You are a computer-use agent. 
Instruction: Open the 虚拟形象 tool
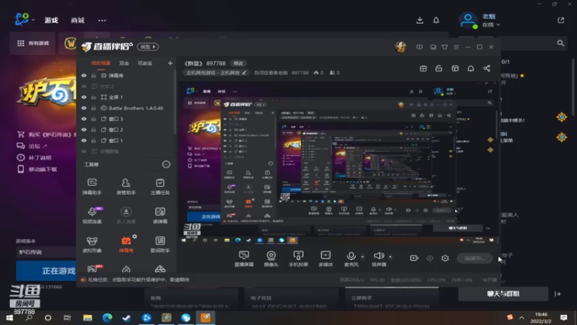[x=92, y=244]
